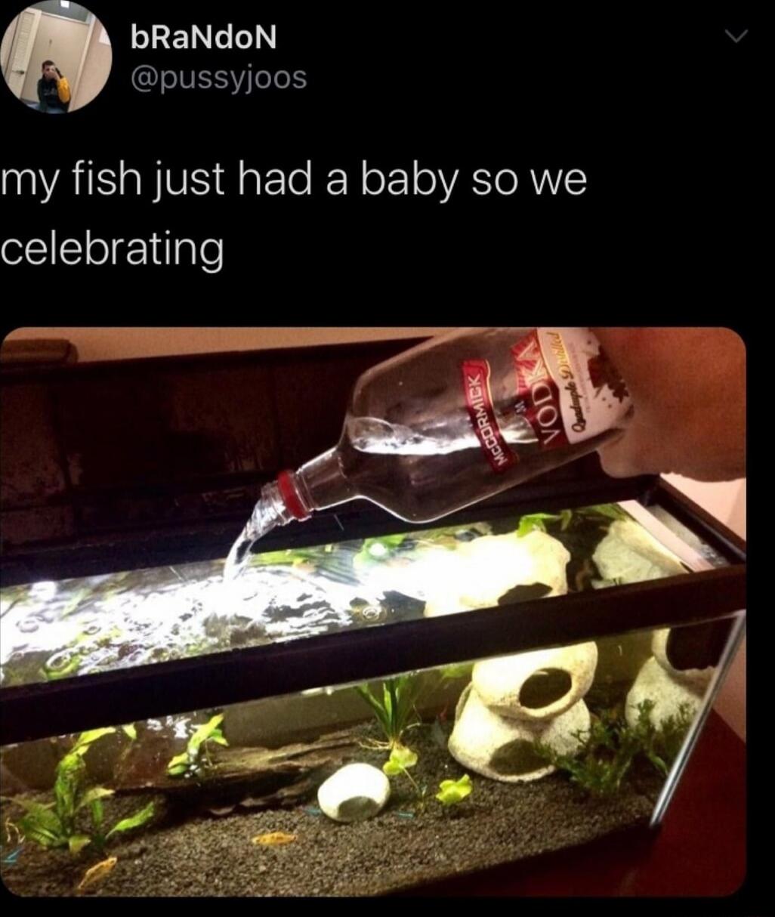Viewport: 775px width, 917px height.
Task: Click the white cave ornament with holes
Action: [x=523, y=709]
